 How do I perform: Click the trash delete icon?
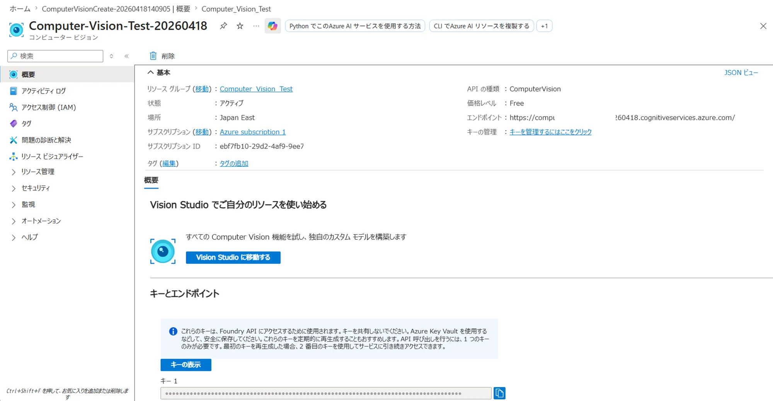[153, 56]
